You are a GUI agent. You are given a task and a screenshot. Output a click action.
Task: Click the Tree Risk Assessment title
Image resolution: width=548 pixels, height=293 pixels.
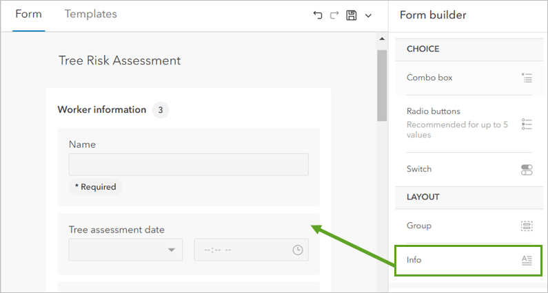119,61
